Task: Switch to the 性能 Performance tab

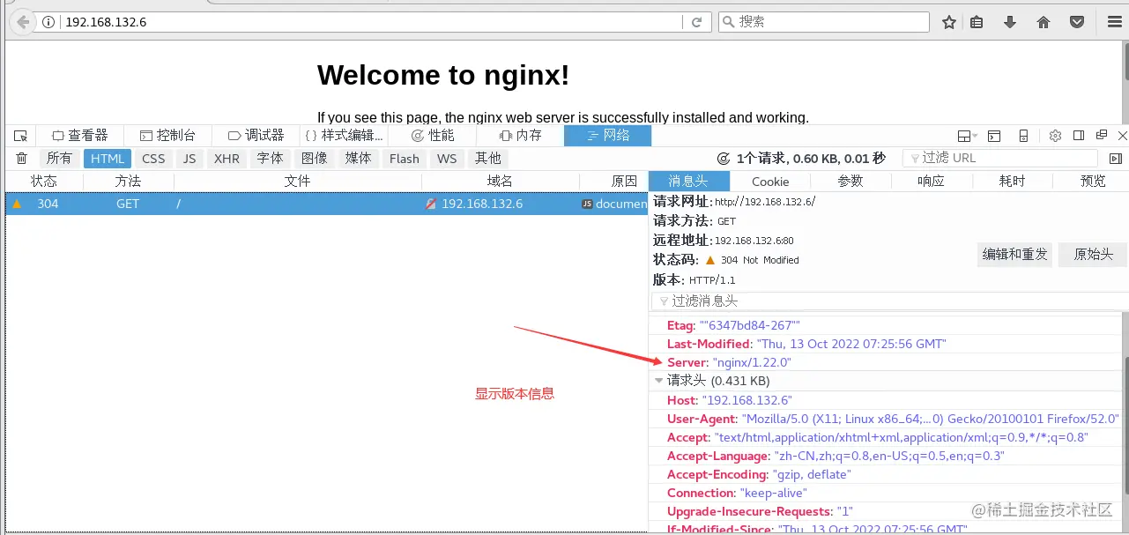Action: 432,136
